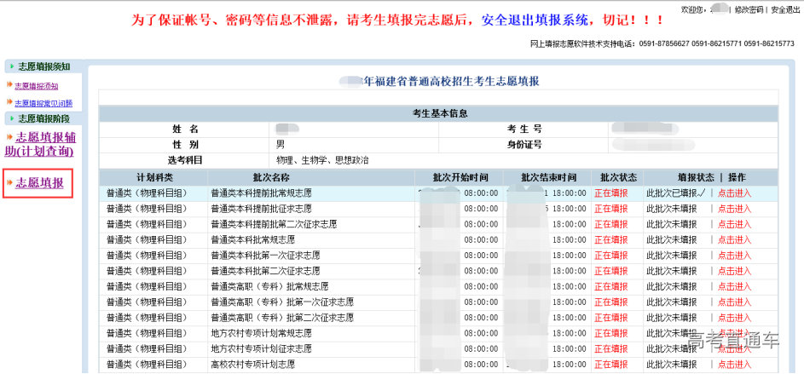The image size is (804, 374).
Task: Click orange arrow icon beside 志愿填报 link
Action: [10, 181]
